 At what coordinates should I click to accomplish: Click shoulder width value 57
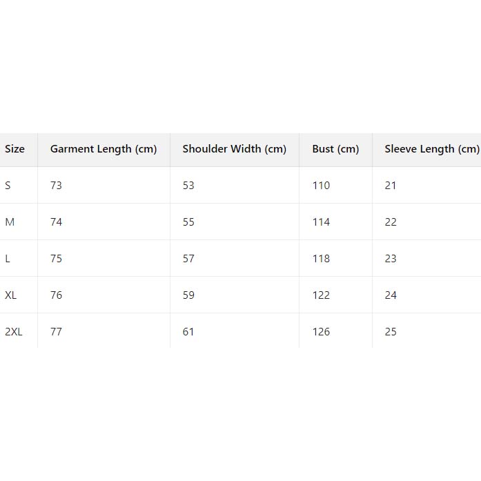[188, 259]
